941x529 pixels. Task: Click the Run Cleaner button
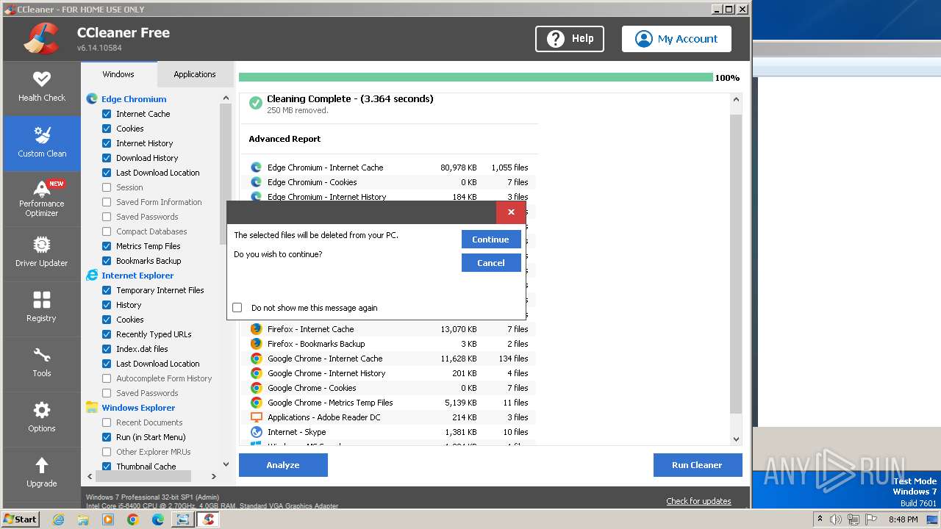[x=697, y=465]
